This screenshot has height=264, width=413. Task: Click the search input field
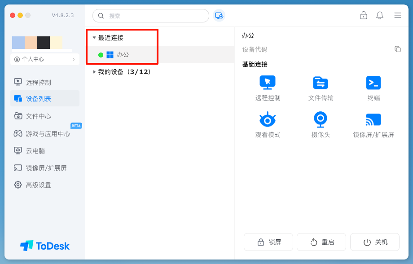point(155,16)
